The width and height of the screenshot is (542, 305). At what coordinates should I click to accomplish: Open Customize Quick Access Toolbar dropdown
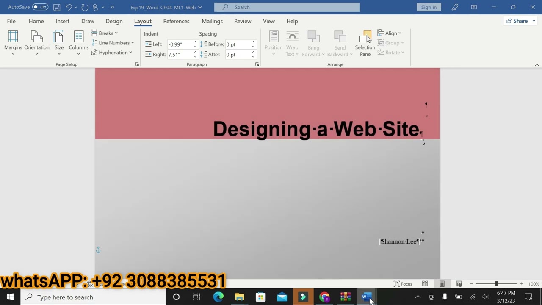pos(112,7)
